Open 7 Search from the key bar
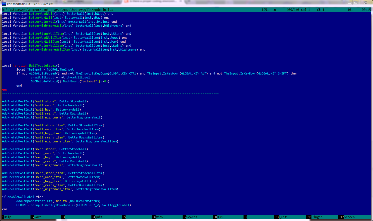373x221 pixels. [x=191, y=217]
